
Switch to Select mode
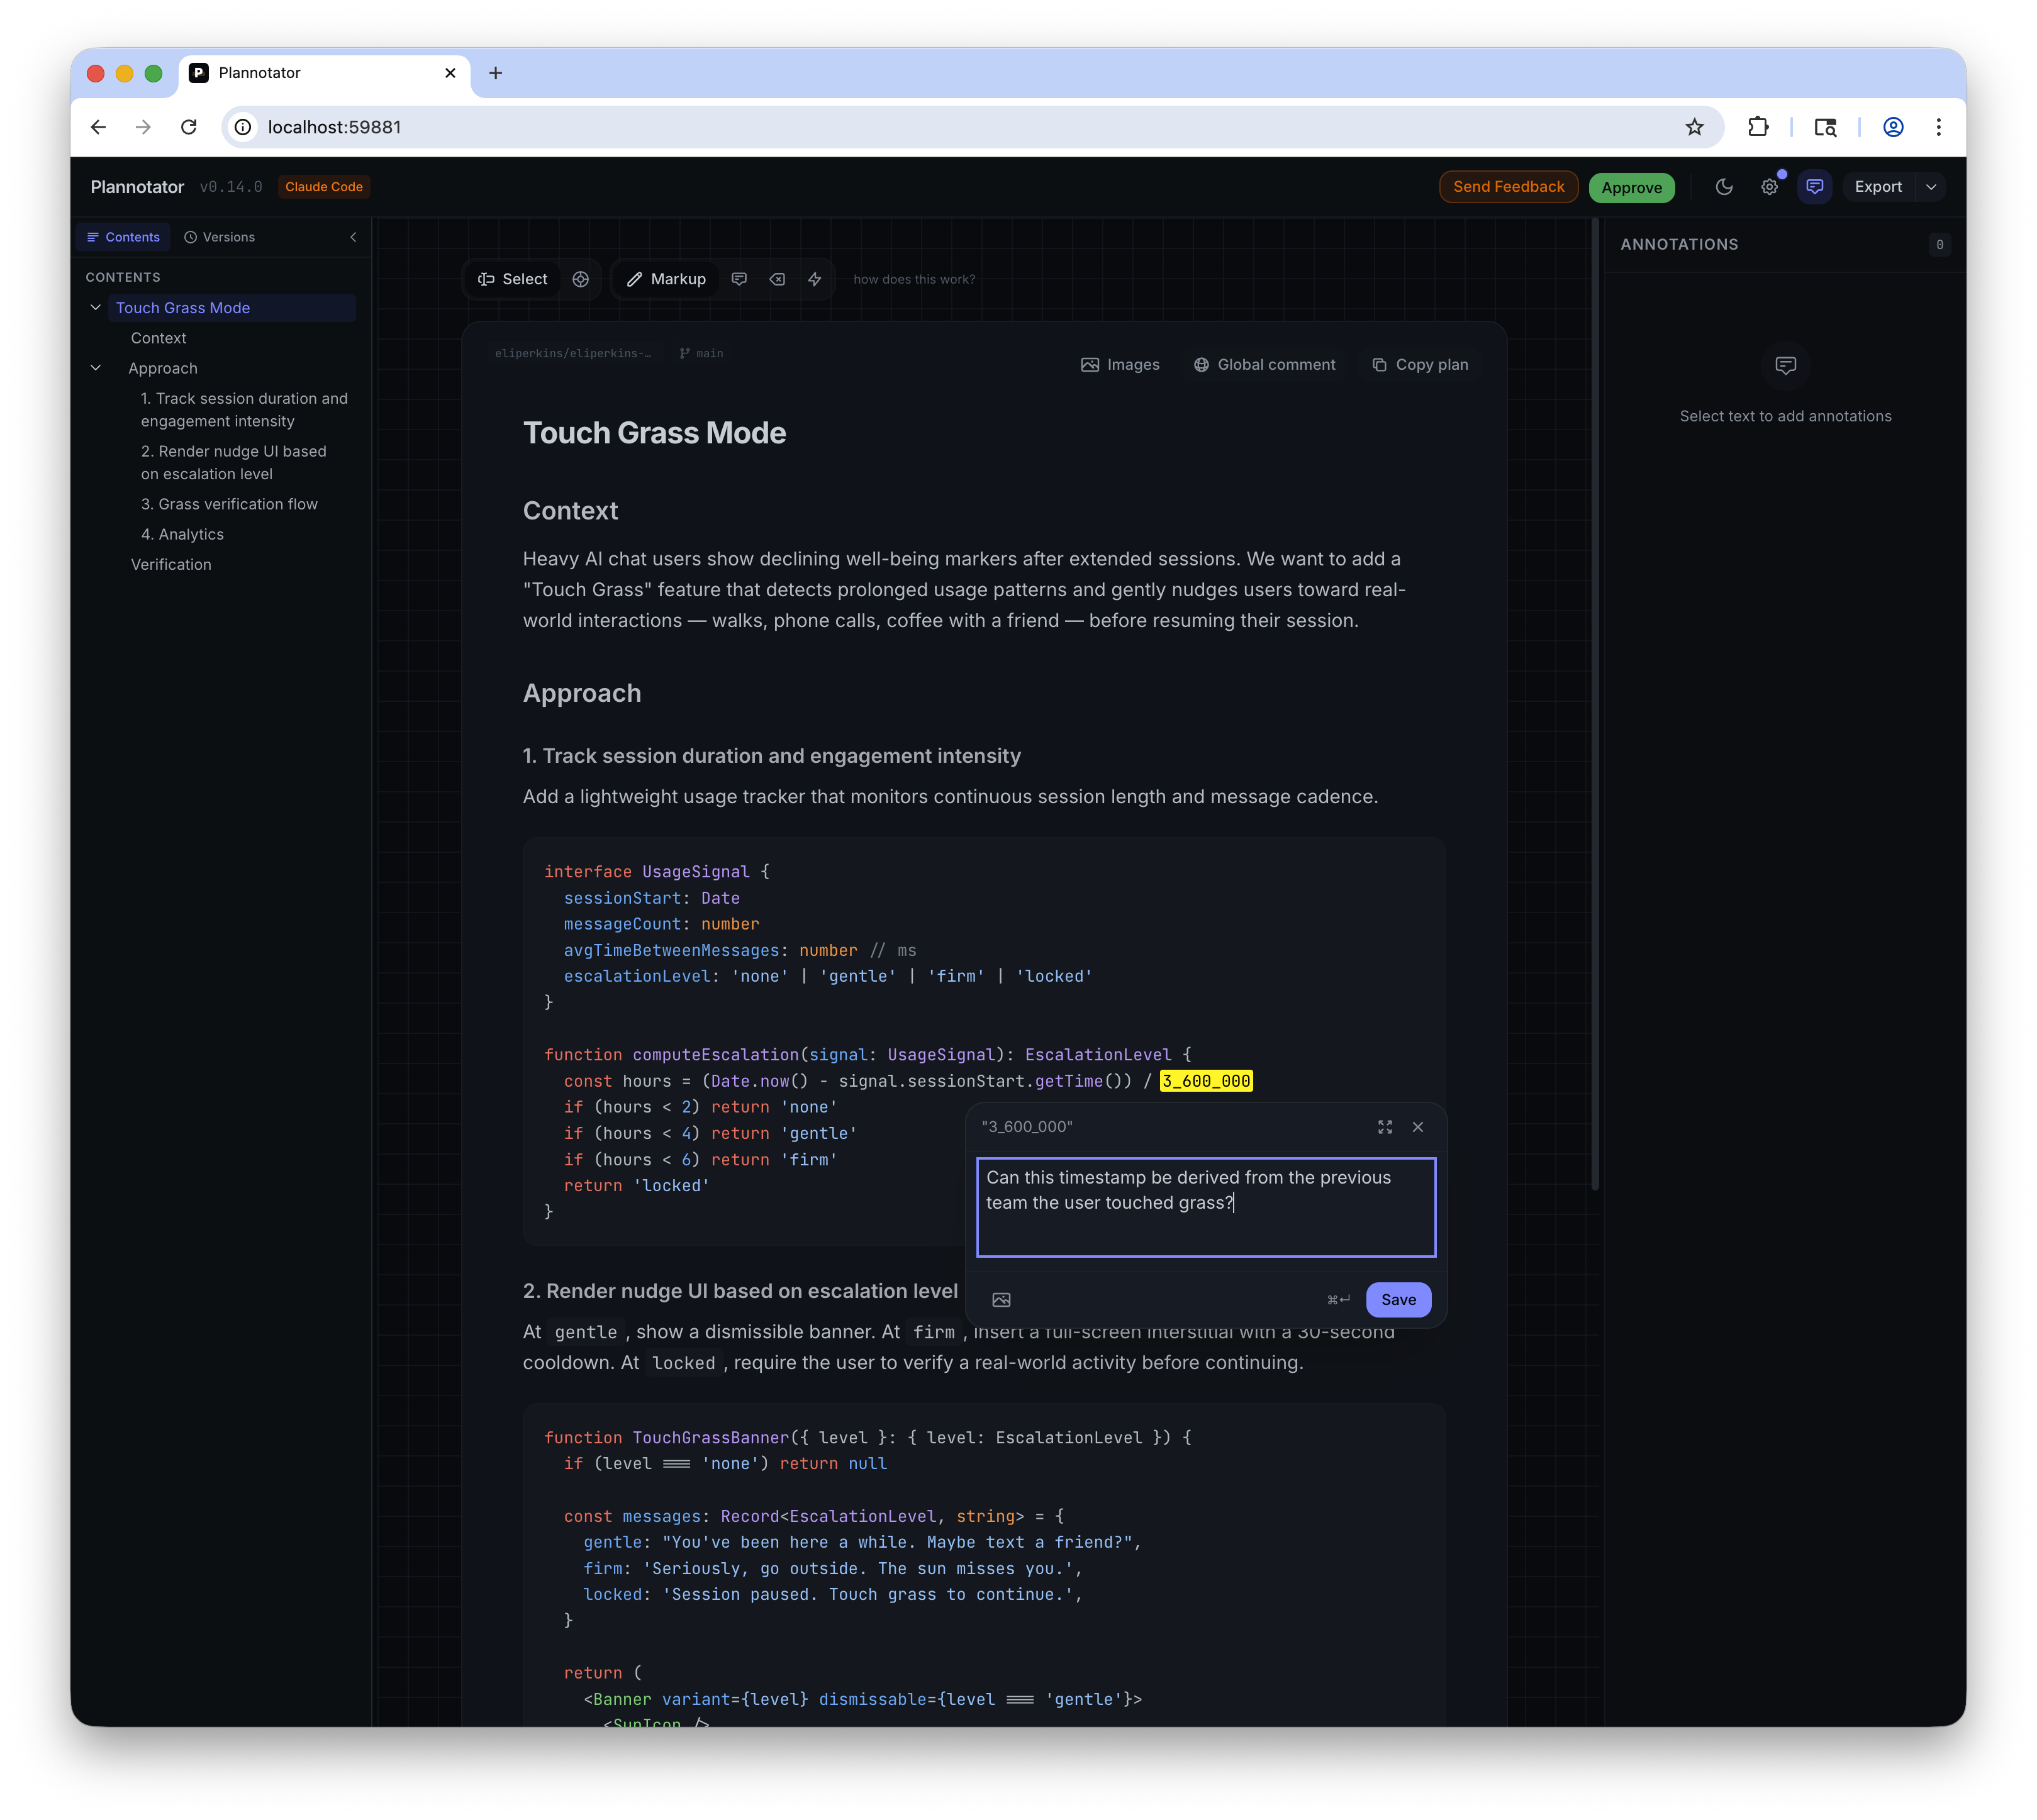pos(513,279)
